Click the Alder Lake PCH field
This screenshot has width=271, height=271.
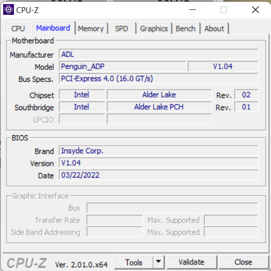point(159,107)
